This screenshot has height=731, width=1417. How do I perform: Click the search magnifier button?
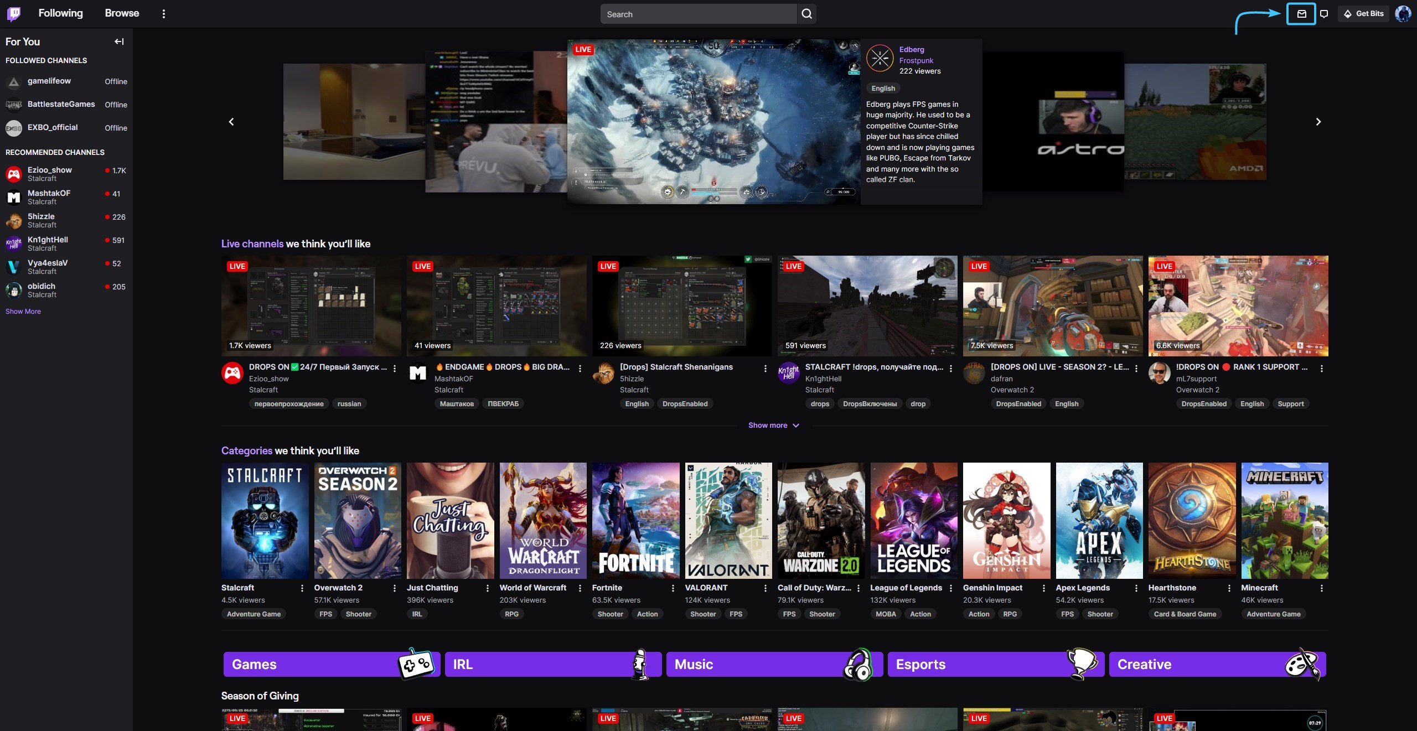pos(806,14)
